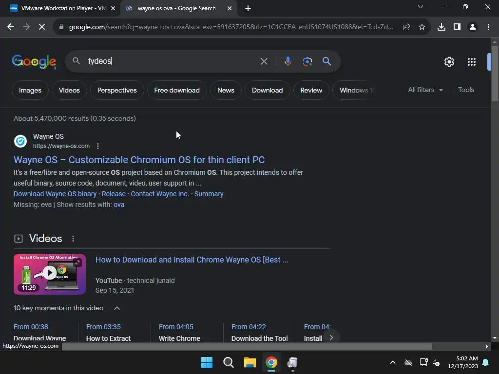
Task: Open the Videos section options menu
Action: pyautogui.click(x=73, y=239)
